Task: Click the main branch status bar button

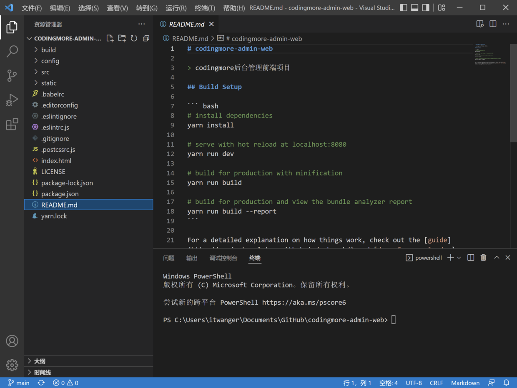Action: pyautogui.click(x=19, y=383)
